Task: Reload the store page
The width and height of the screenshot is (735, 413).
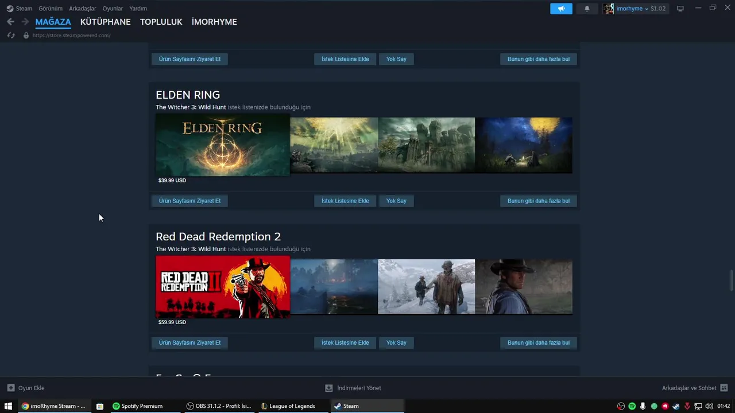Action: pyautogui.click(x=10, y=36)
